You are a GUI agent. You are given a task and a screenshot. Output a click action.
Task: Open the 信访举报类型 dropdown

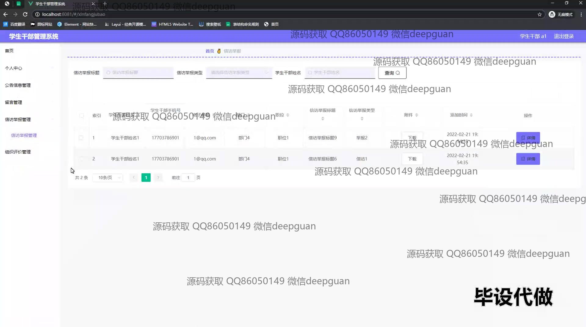coord(239,73)
